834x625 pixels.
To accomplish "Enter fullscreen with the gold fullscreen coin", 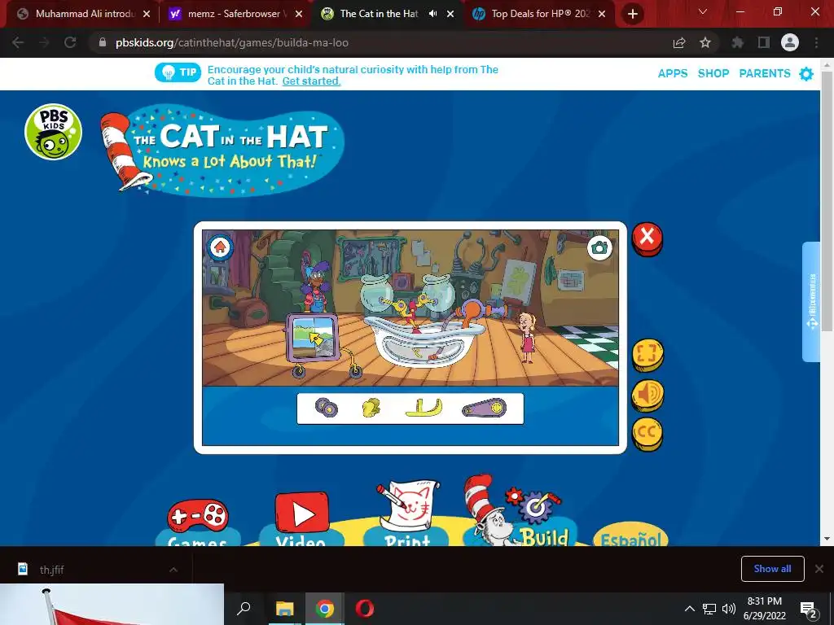I will pyautogui.click(x=647, y=355).
